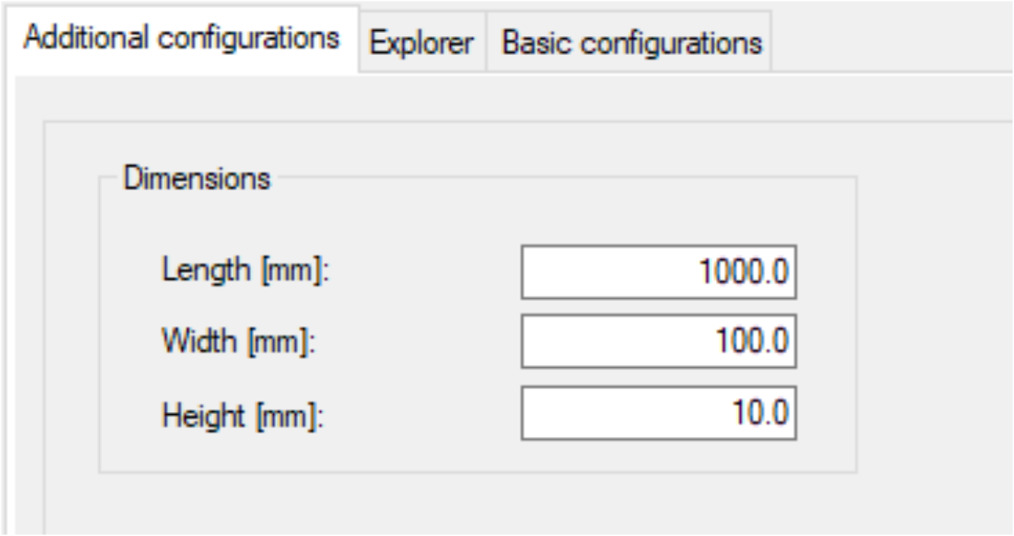Click the Length input field
Image resolution: width=1014 pixels, height=536 pixels.
tap(658, 272)
